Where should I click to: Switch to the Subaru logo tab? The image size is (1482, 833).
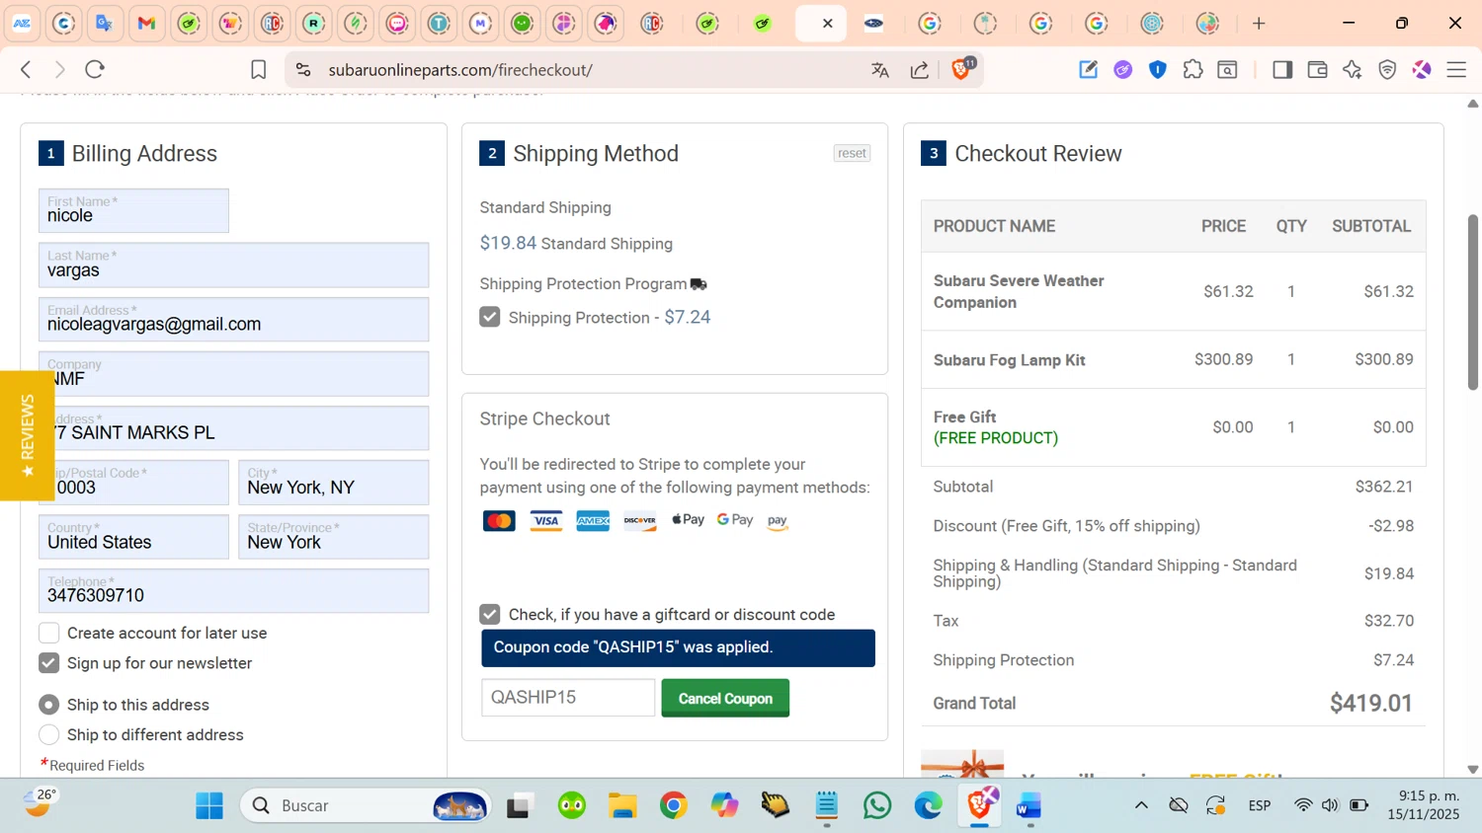pos(874,23)
